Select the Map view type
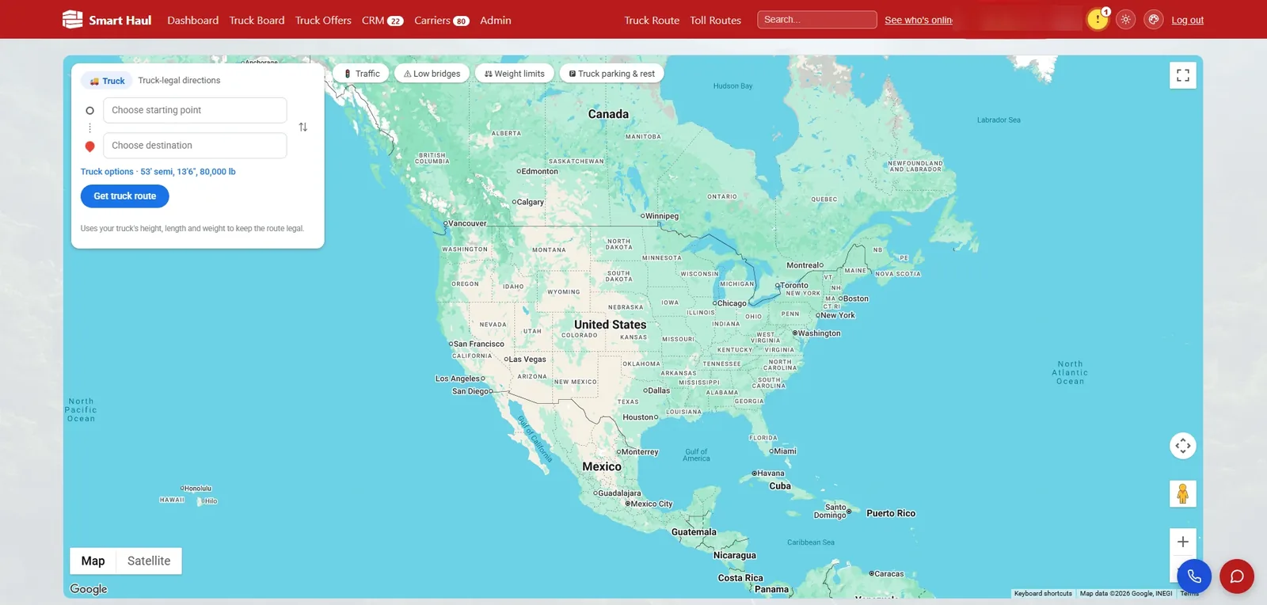The height and width of the screenshot is (605, 1267). [x=93, y=561]
